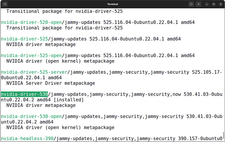This screenshot has height=142, width=225.
Task: Open a new terminal tab icon
Action: tap(5, 4)
